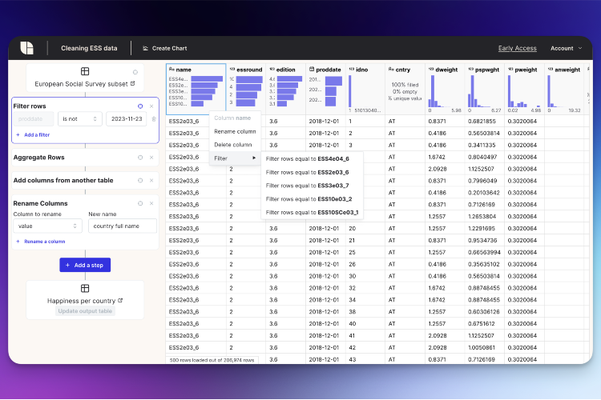Select Rename column from context menu
The image size is (601, 400).
[x=235, y=131]
